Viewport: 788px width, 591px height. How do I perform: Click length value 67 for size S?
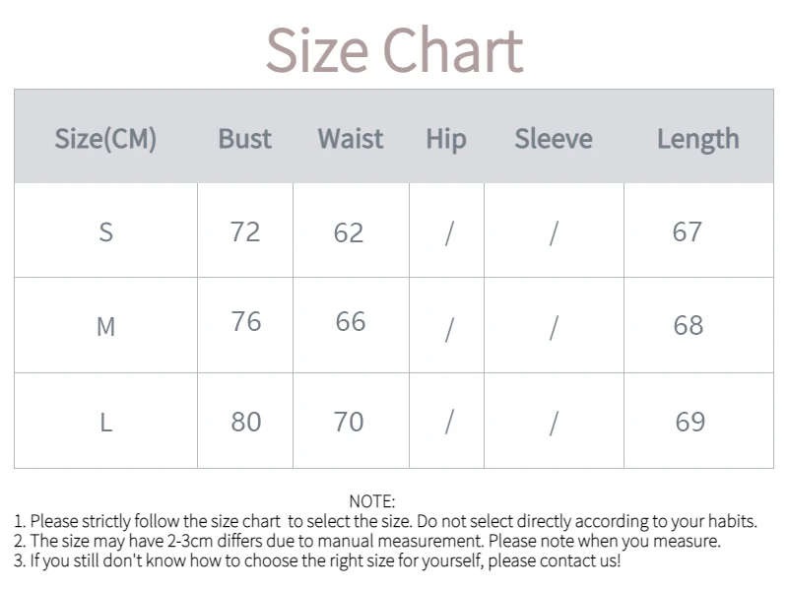tap(687, 231)
